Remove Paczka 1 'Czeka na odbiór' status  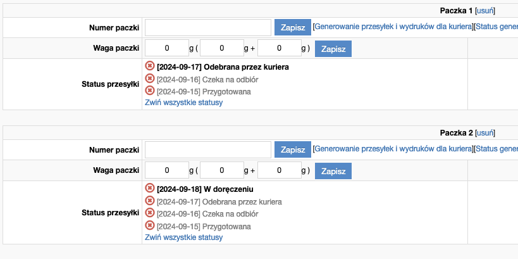[150, 79]
